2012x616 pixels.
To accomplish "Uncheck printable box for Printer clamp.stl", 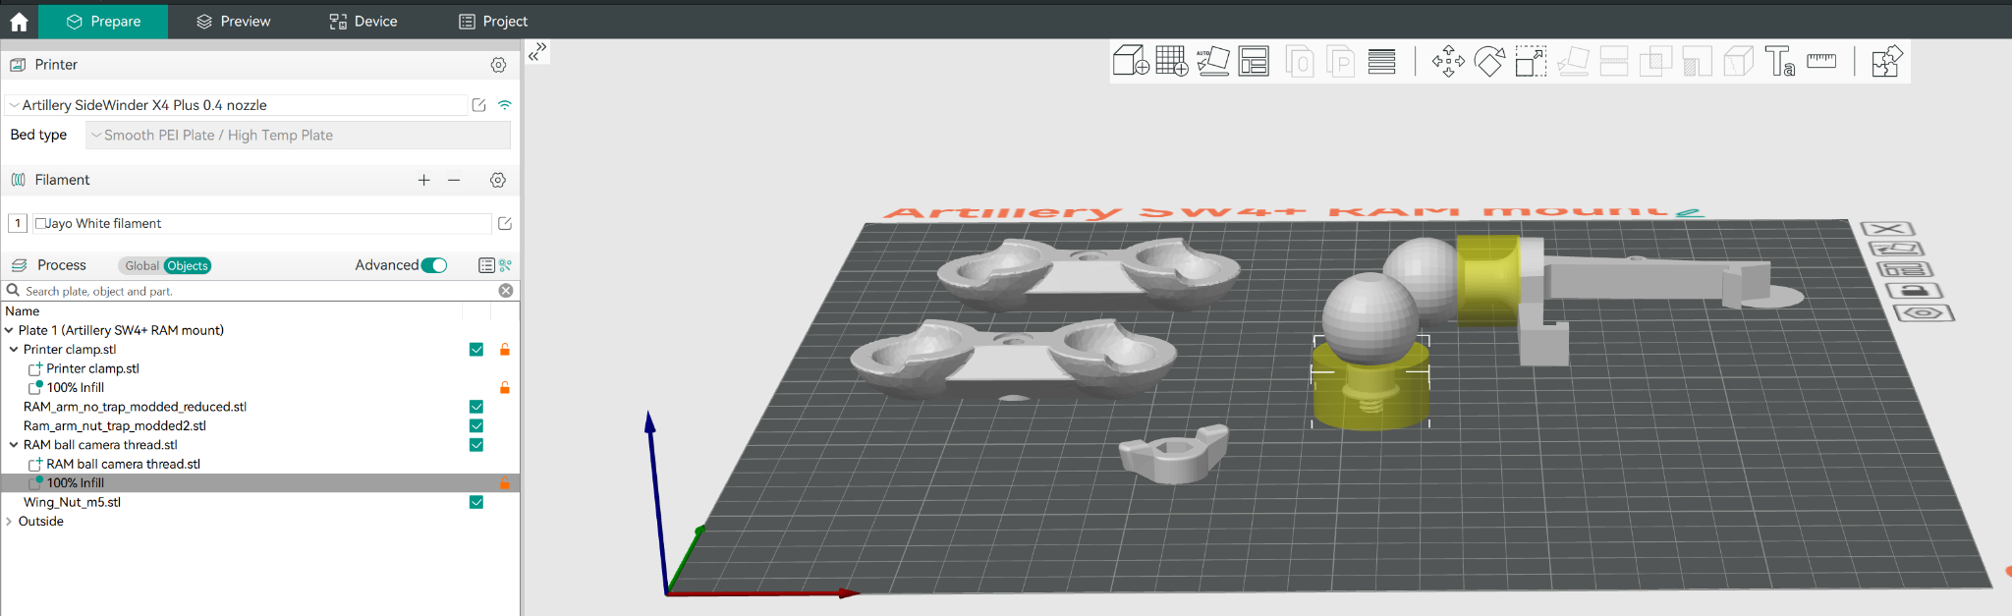I will (x=476, y=350).
